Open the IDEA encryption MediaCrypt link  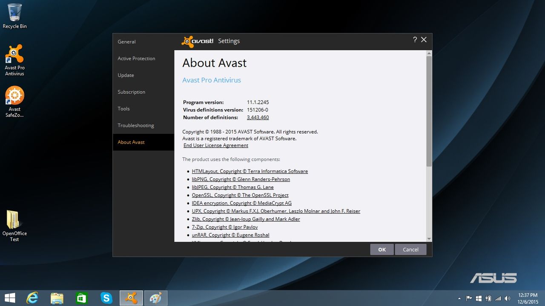tap(242, 203)
